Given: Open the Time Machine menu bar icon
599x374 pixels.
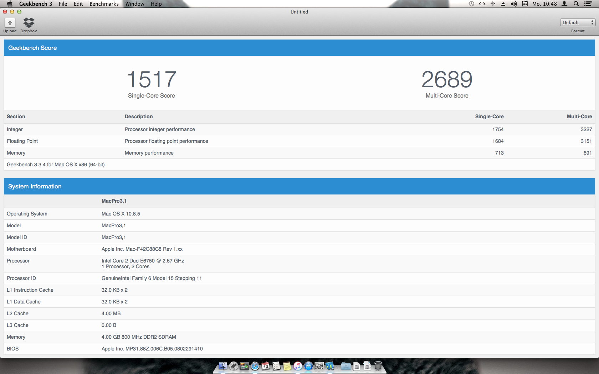Looking at the screenshot, I should pos(471,4).
